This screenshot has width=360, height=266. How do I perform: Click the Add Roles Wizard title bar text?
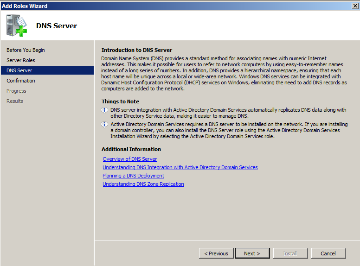pos(25,6)
